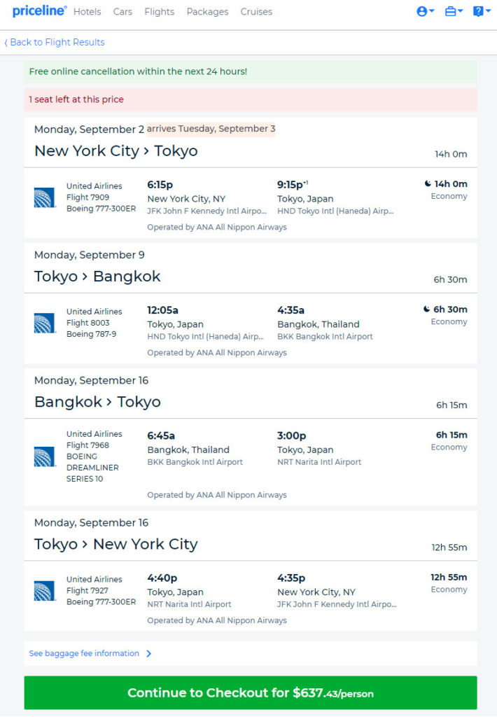Select the New York City > Tokyo heading

point(116,151)
